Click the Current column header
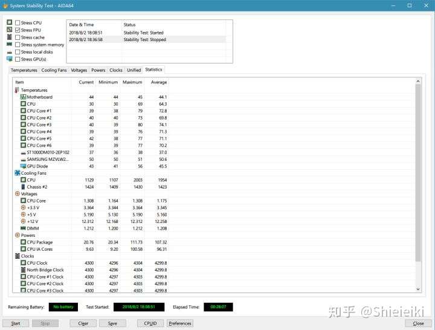 (x=83, y=82)
